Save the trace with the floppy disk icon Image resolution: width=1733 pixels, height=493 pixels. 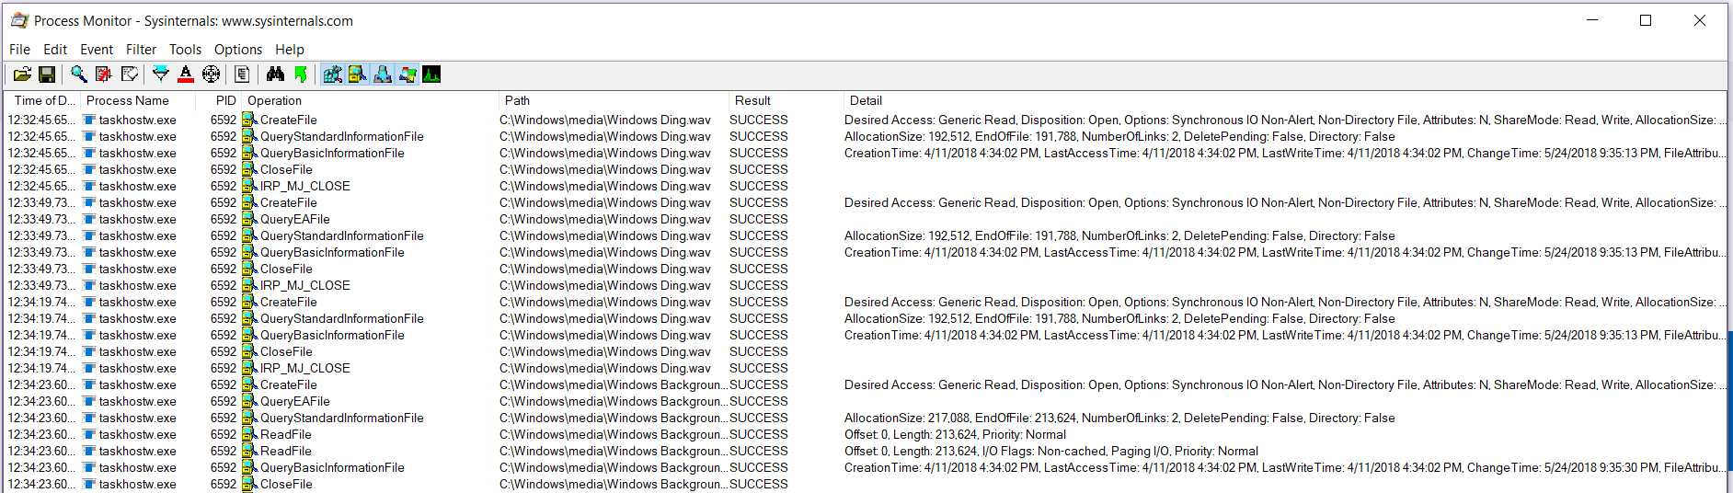[47, 75]
